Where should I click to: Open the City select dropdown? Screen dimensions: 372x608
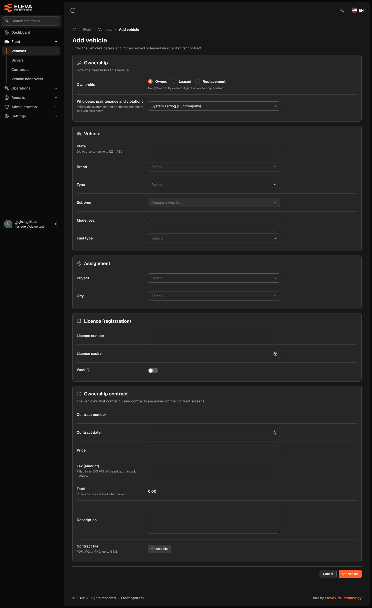(214, 296)
